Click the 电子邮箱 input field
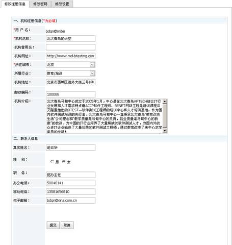 click(x=70, y=200)
